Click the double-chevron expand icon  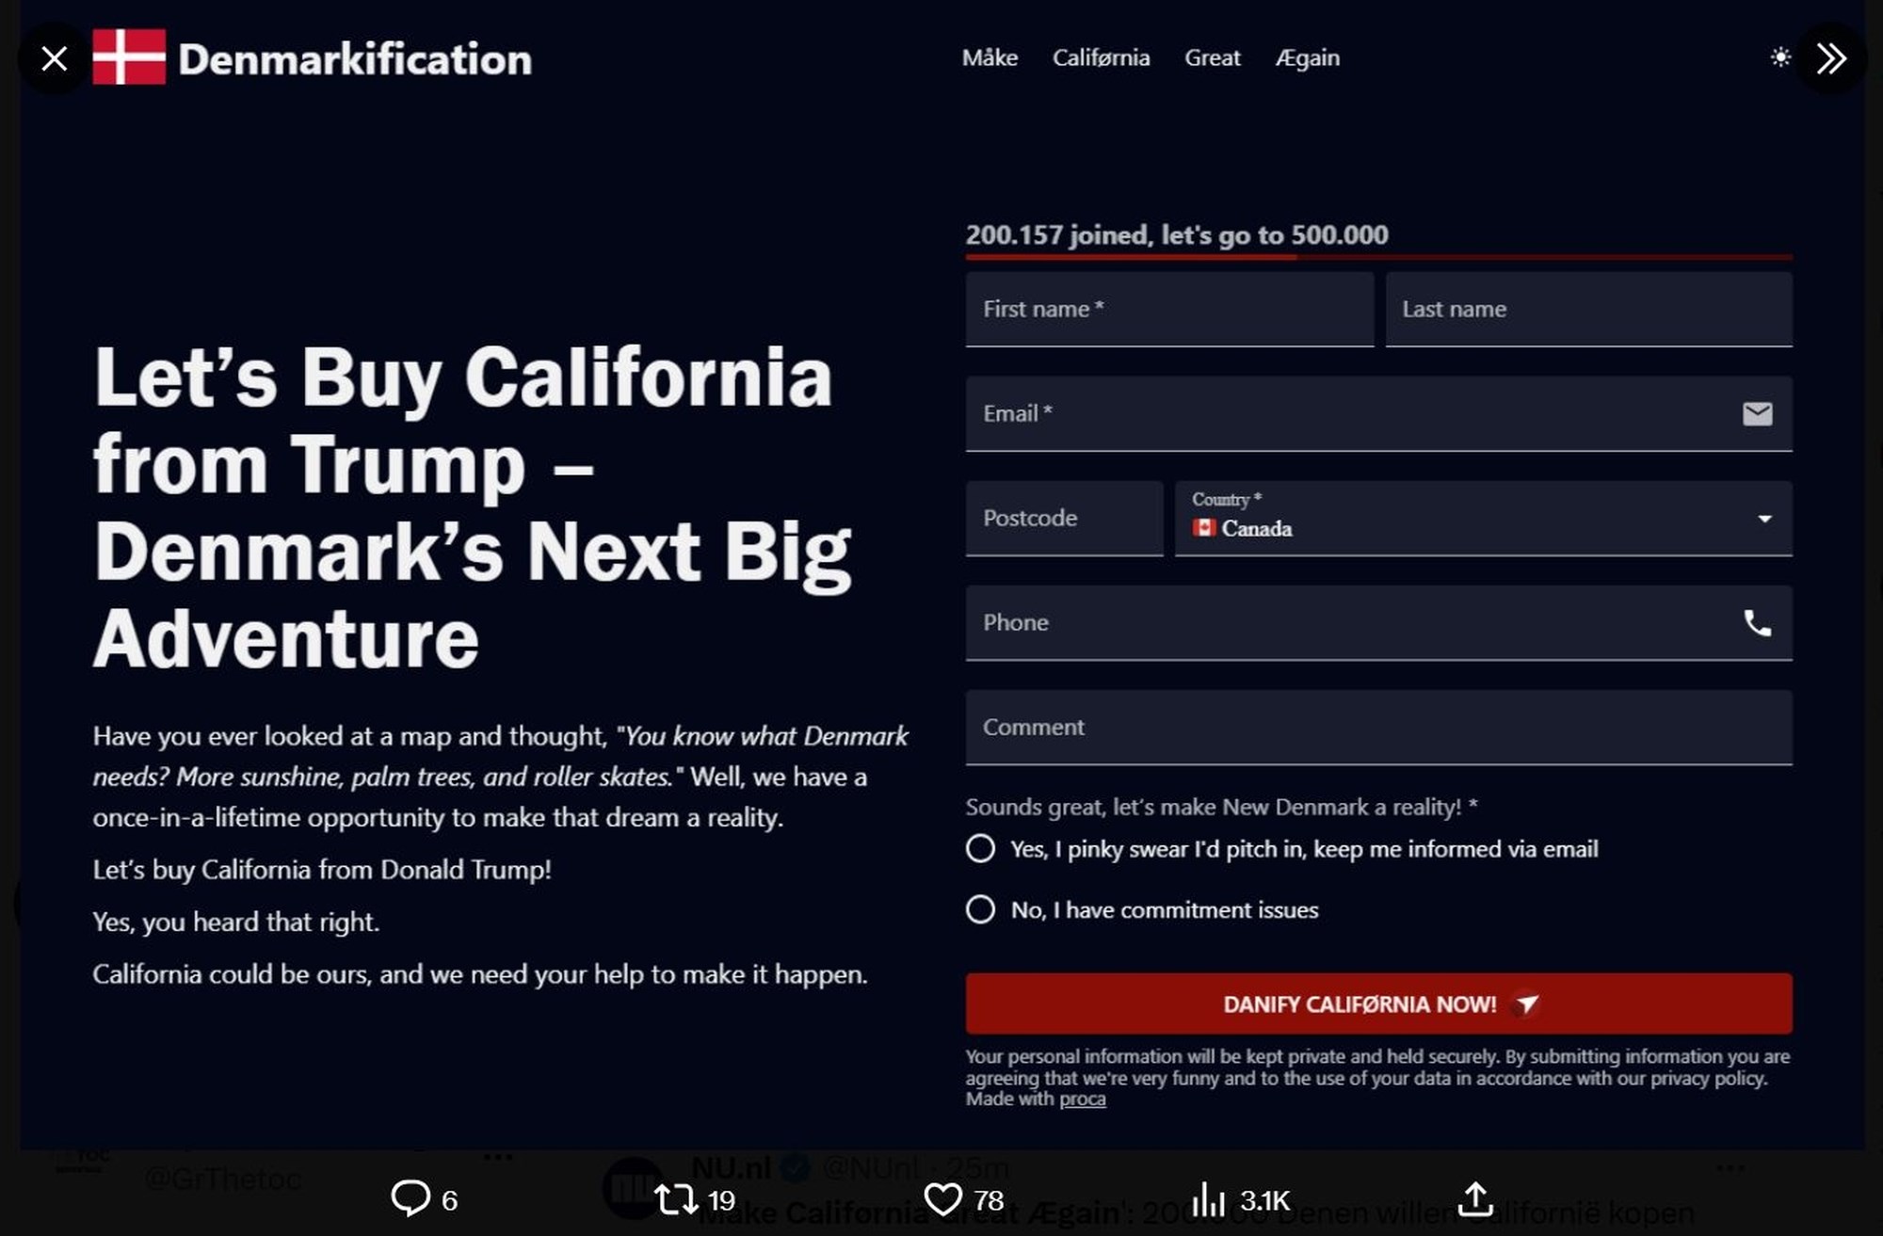point(1830,58)
